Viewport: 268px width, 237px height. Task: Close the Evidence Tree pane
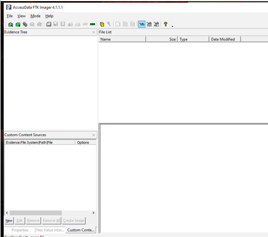tap(94, 32)
